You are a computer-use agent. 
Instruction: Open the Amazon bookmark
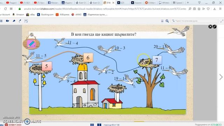(x=18, y=15)
